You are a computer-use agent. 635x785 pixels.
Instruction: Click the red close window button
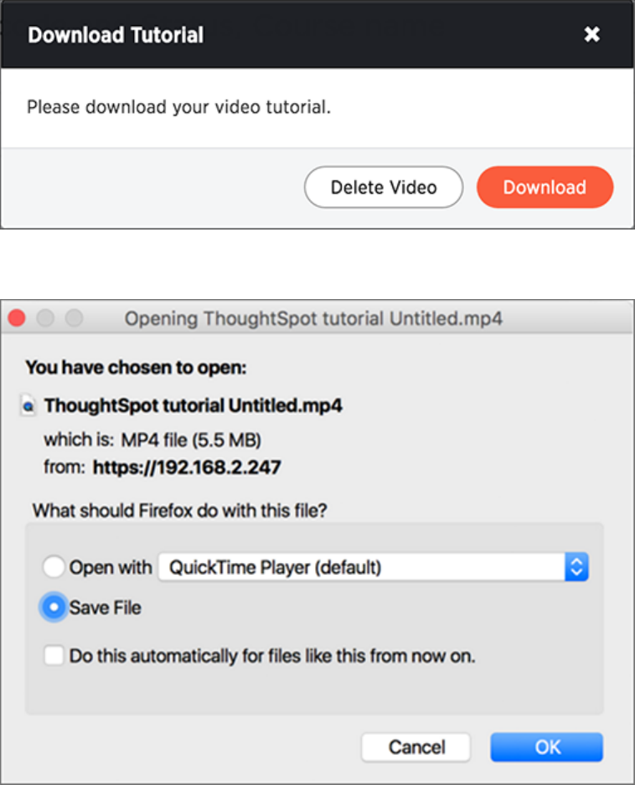coord(17,318)
